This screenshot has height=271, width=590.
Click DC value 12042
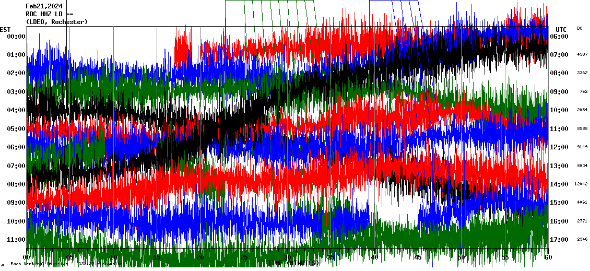coord(581,184)
